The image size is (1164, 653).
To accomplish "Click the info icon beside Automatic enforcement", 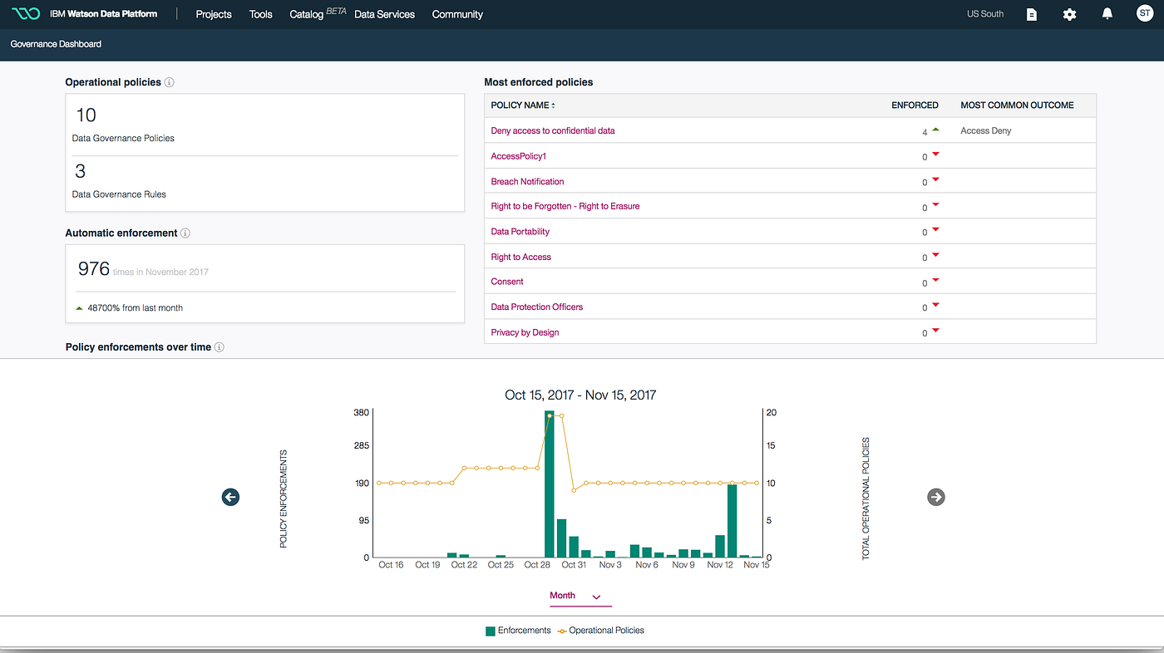I will point(185,233).
